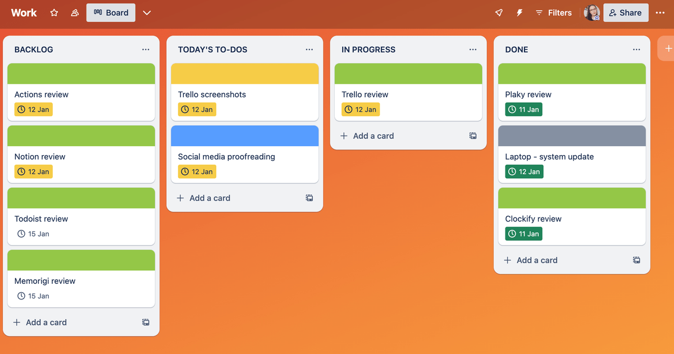Viewport: 674px width, 354px height.
Task: Open the Backlog list actions menu
Action: (x=145, y=49)
